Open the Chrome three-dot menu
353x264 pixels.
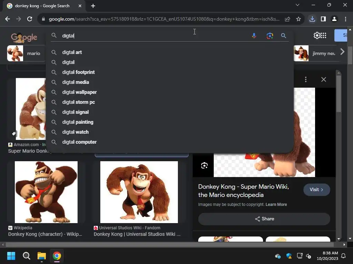(x=345, y=19)
